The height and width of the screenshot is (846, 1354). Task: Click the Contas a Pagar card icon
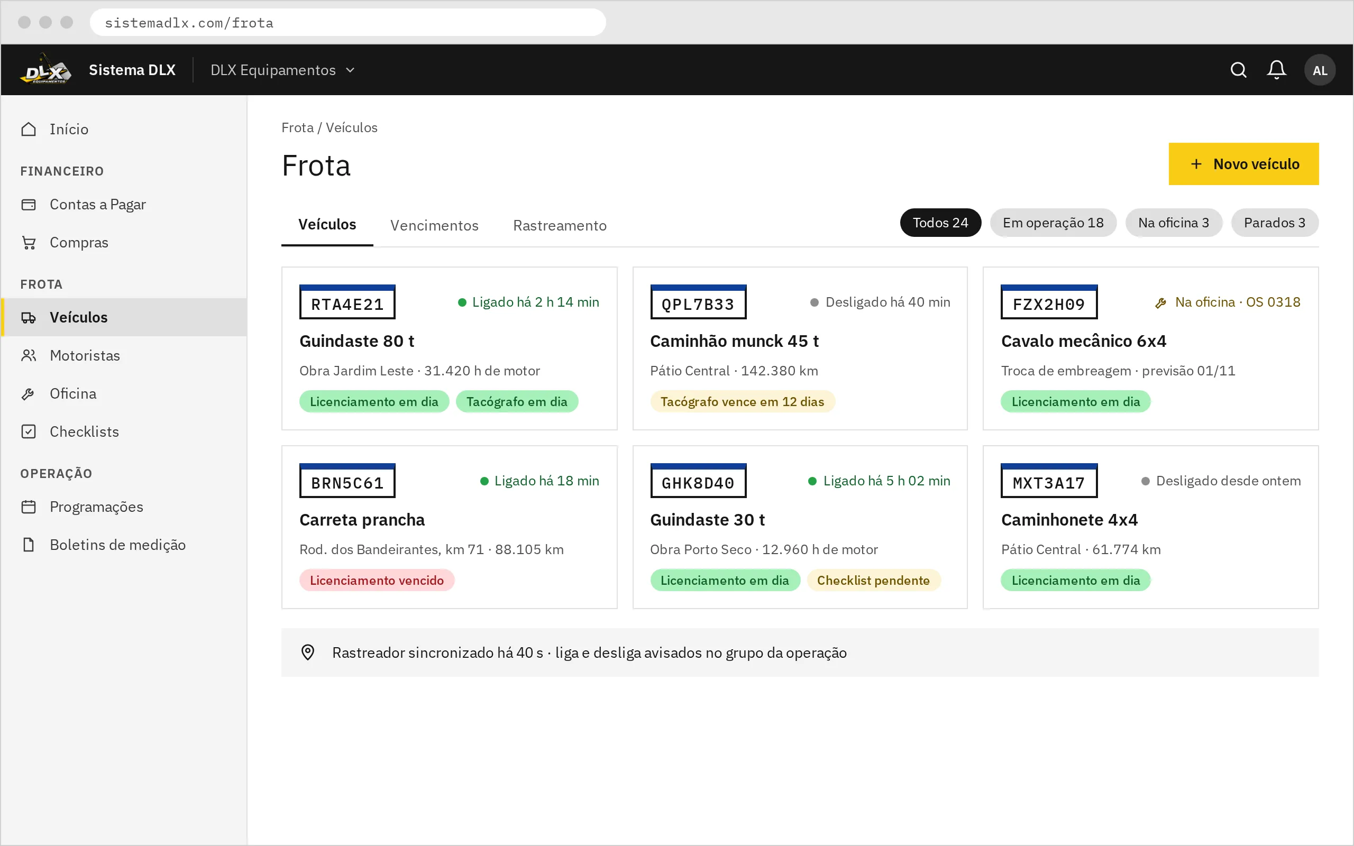(x=29, y=204)
